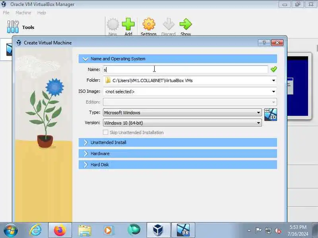The height and width of the screenshot is (238, 318).
Task: Open the File menu
Action: pos(6,13)
